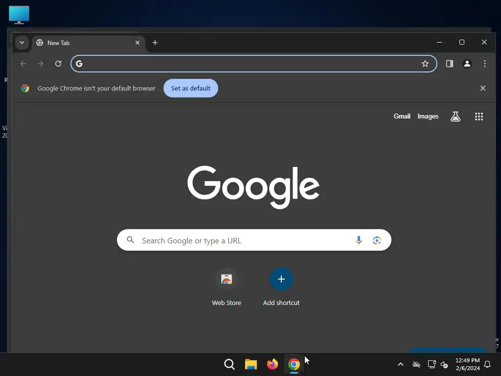Launch Firefox from taskbar
The width and height of the screenshot is (501, 376).
point(272,364)
